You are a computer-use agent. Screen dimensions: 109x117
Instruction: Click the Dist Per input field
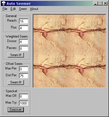click(24, 76)
